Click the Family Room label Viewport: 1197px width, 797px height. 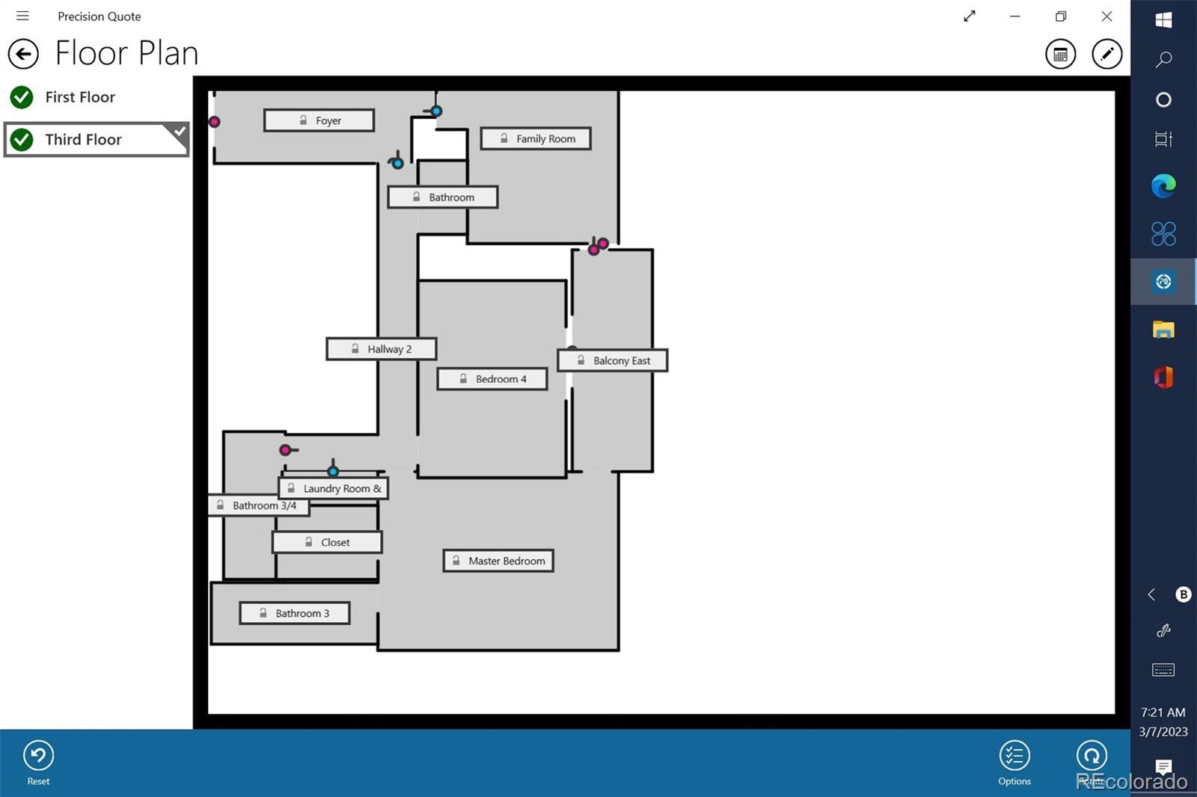536,138
